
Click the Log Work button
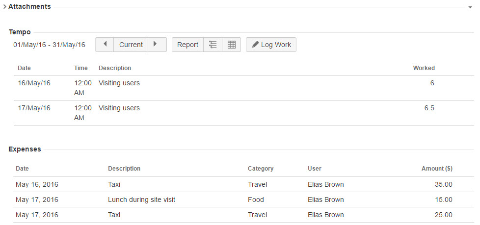pos(271,45)
